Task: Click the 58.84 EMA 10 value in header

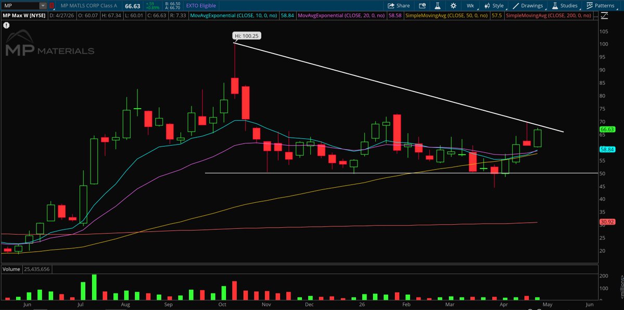Action: point(287,16)
